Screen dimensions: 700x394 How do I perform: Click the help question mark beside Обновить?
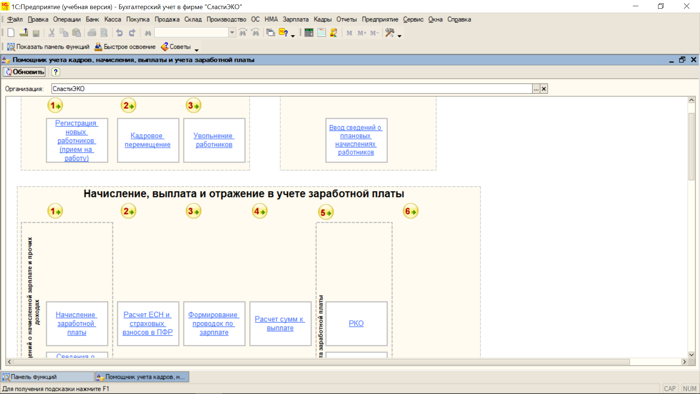click(55, 72)
